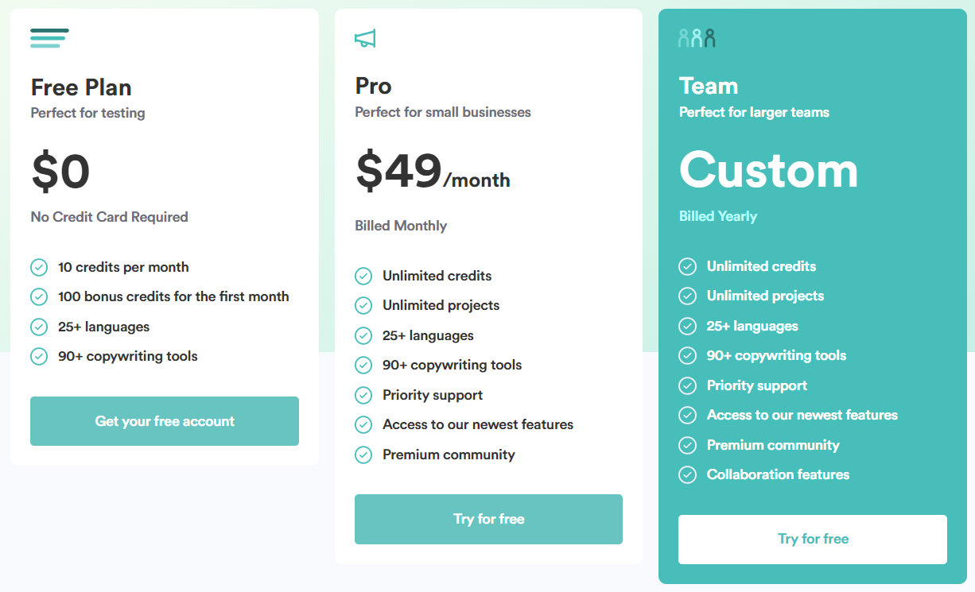Click the $49/month Pro price
Screen dimensions: 975x592
click(433, 172)
